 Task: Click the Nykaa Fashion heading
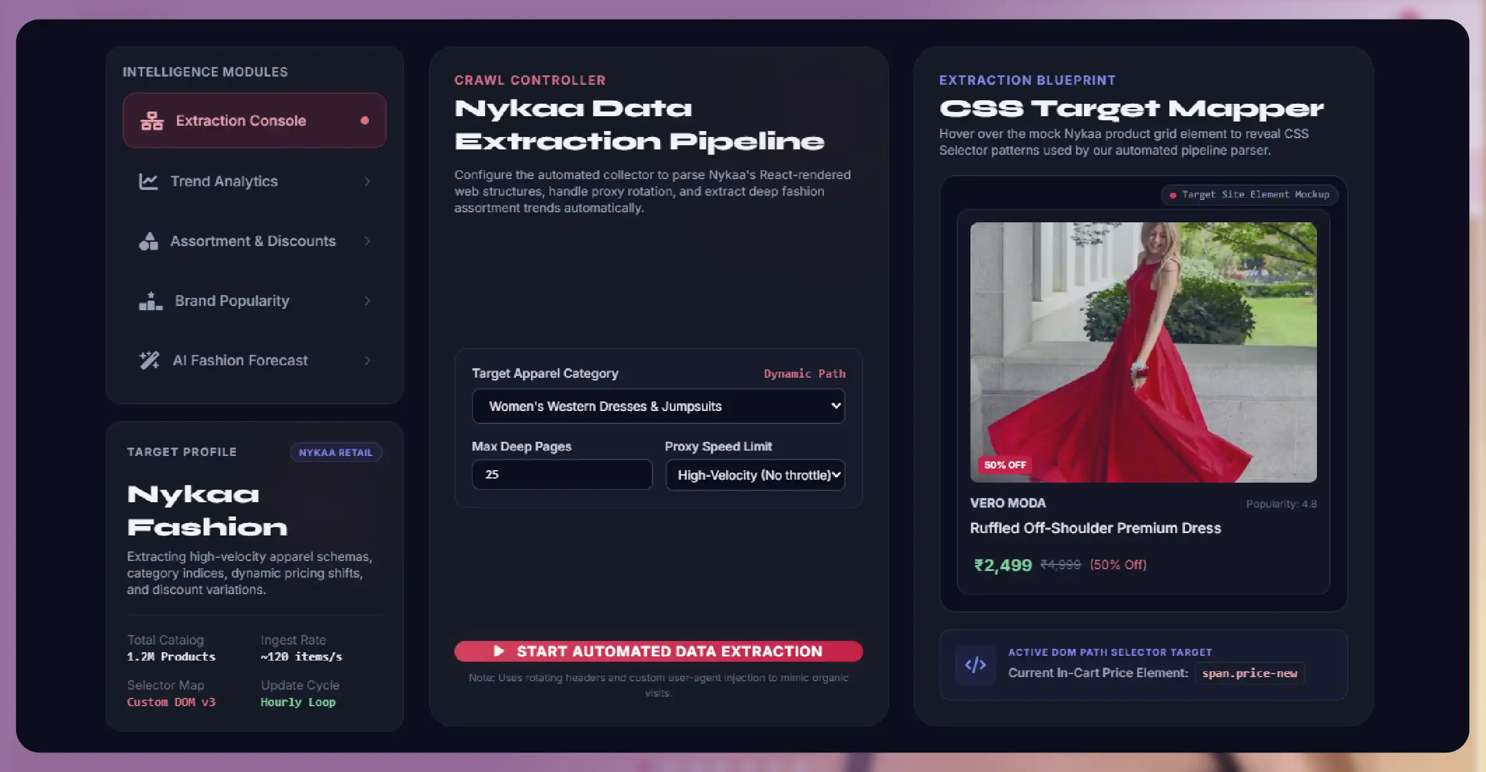point(207,511)
